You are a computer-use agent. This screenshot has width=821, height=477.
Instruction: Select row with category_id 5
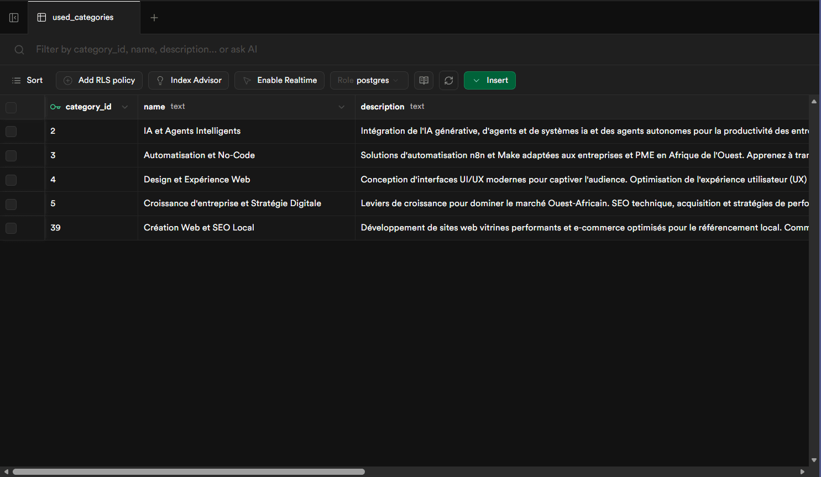click(x=11, y=204)
